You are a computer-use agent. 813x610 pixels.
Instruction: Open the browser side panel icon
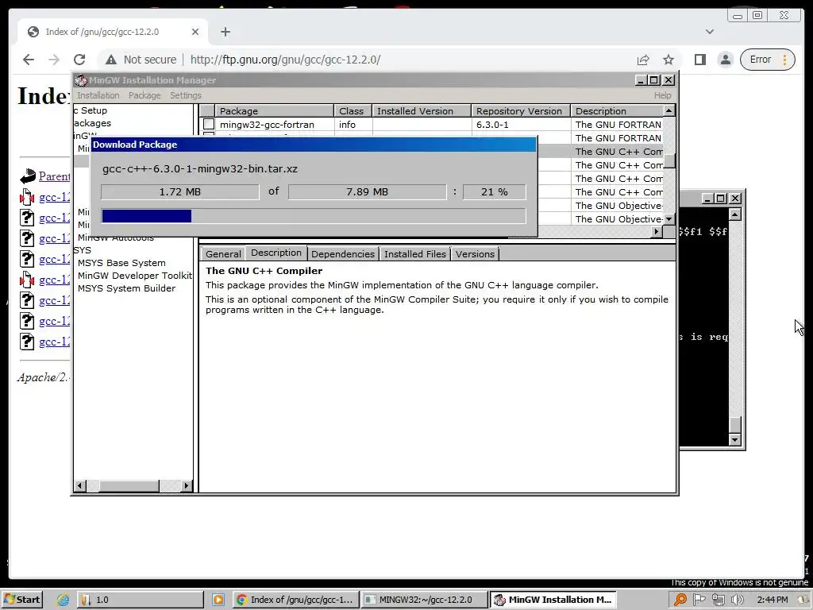point(700,60)
